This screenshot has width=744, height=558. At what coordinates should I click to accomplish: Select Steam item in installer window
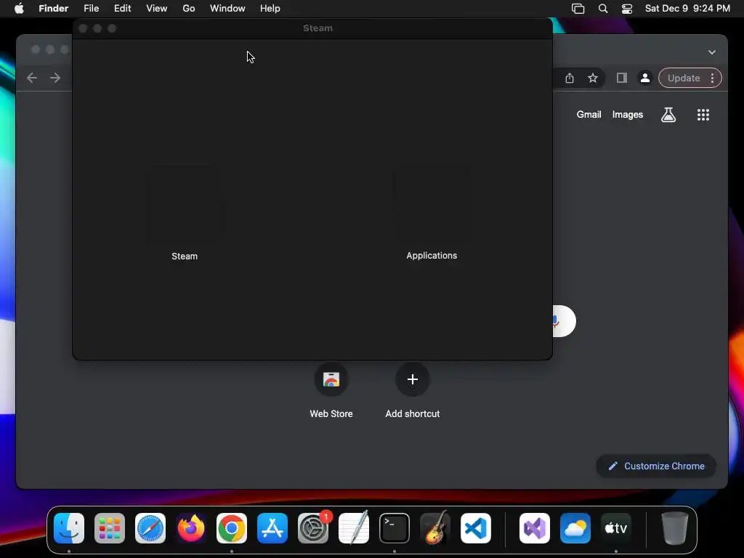click(185, 214)
